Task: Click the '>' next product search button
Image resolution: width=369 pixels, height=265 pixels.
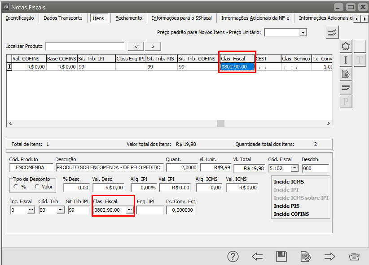Action: [153, 47]
